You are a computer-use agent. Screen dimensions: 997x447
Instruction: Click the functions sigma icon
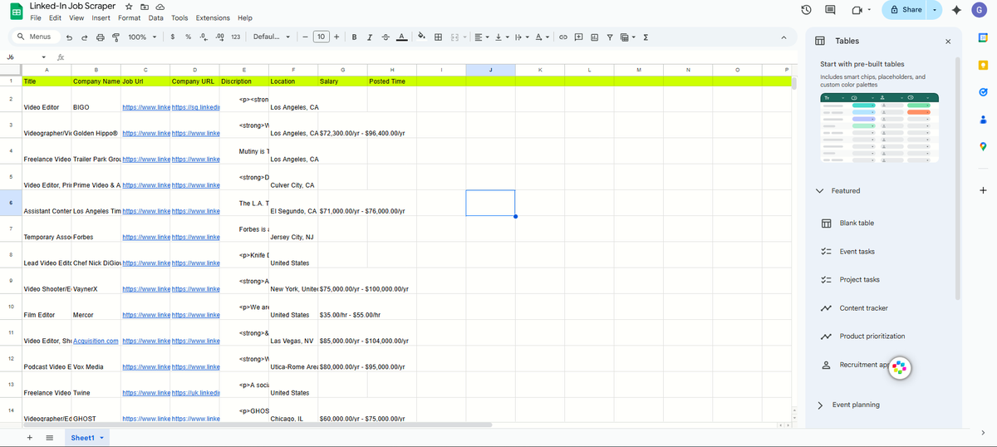646,37
